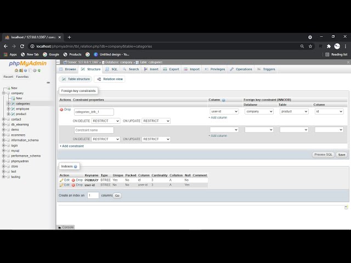This screenshot has height=263, width=351.
Task: Open the Export tab
Action: click(171, 70)
